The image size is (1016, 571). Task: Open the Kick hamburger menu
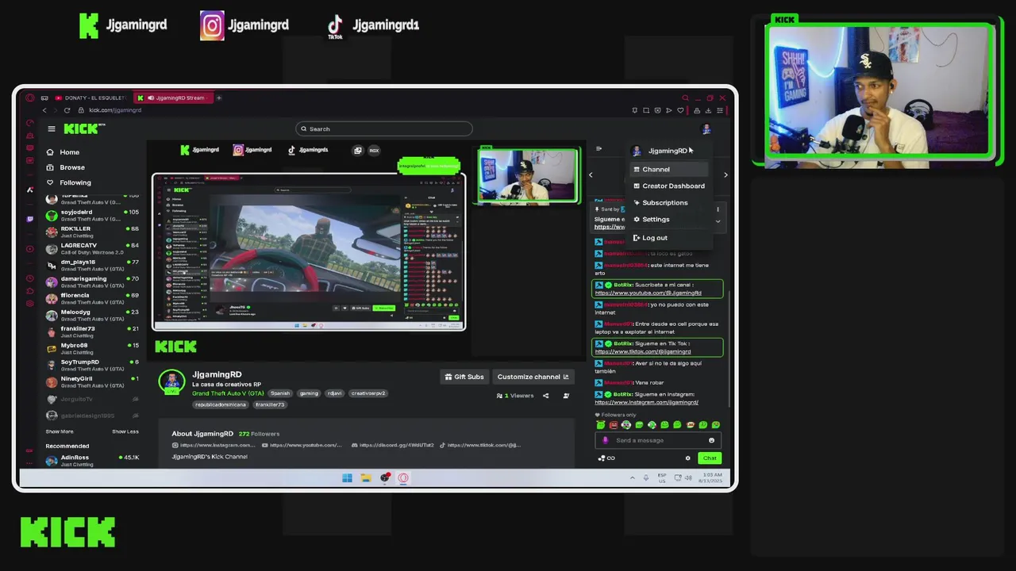[x=52, y=128]
